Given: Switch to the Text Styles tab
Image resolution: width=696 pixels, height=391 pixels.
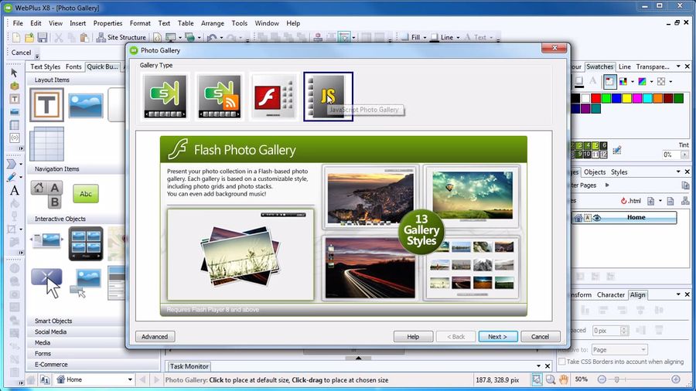Looking at the screenshot, I should [46, 66].
